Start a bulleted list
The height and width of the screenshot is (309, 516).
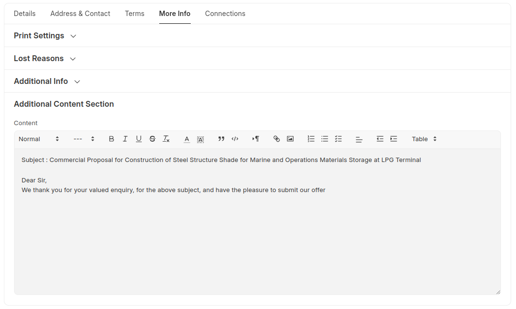325,139
